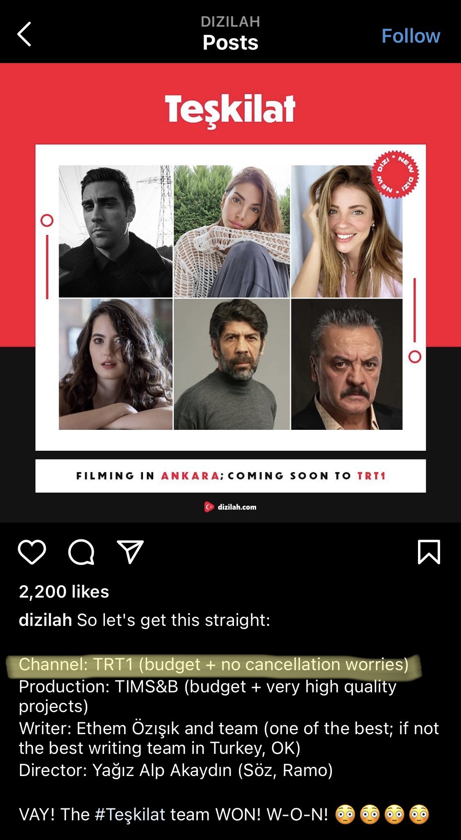Tap the red dizilah.com logo icon
This screenshot has width=461, height=840.
tap(209, 507)
